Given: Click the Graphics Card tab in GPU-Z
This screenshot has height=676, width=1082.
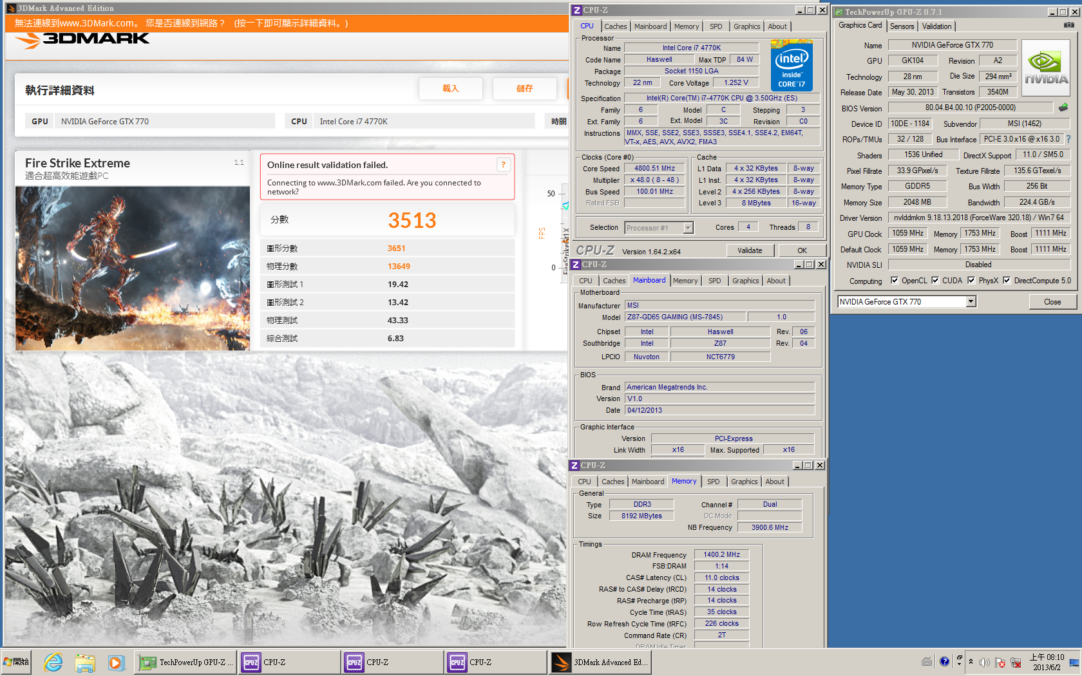Looking at the screenshot, I should (x=860, y=26).
